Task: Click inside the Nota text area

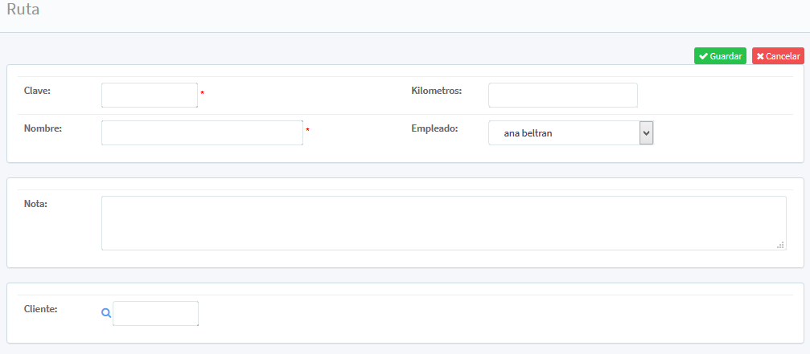Action: coord(443,223)
